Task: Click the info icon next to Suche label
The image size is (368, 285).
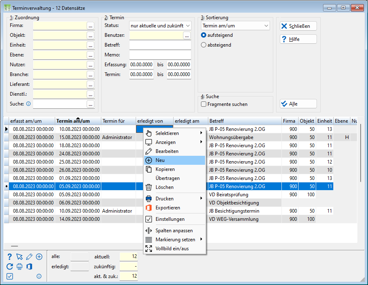Action: (29, 103)
